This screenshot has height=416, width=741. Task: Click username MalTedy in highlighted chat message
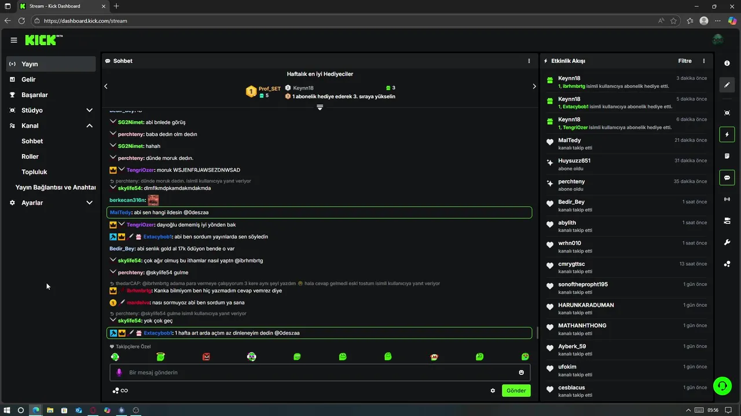click(x=121, y=213)
